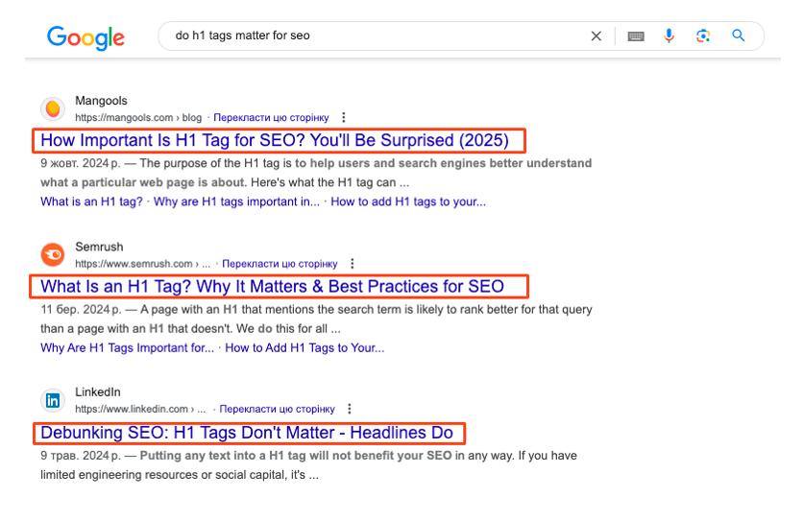Open Google Lens image search icon

pyautogui.click(x=703, y=36)
